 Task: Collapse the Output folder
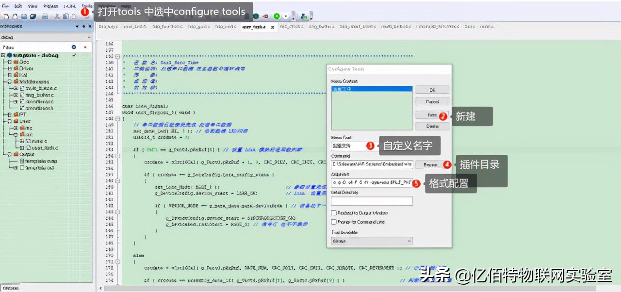pos(10,154)
